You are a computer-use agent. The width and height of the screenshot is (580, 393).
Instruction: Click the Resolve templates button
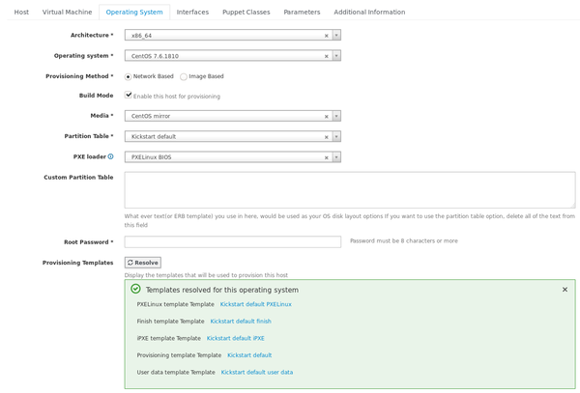point(143,263)
